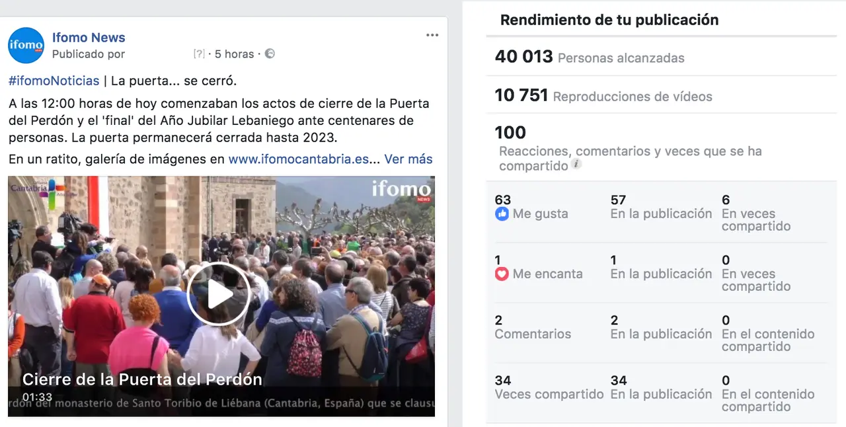Click the video title Cierre de la Puerta del Perdón
Screen dimensions: 846x427
(x=142, y=379)
